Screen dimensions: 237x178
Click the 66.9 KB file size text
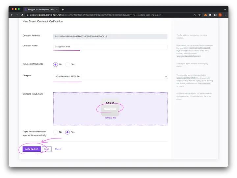point(110,103)
